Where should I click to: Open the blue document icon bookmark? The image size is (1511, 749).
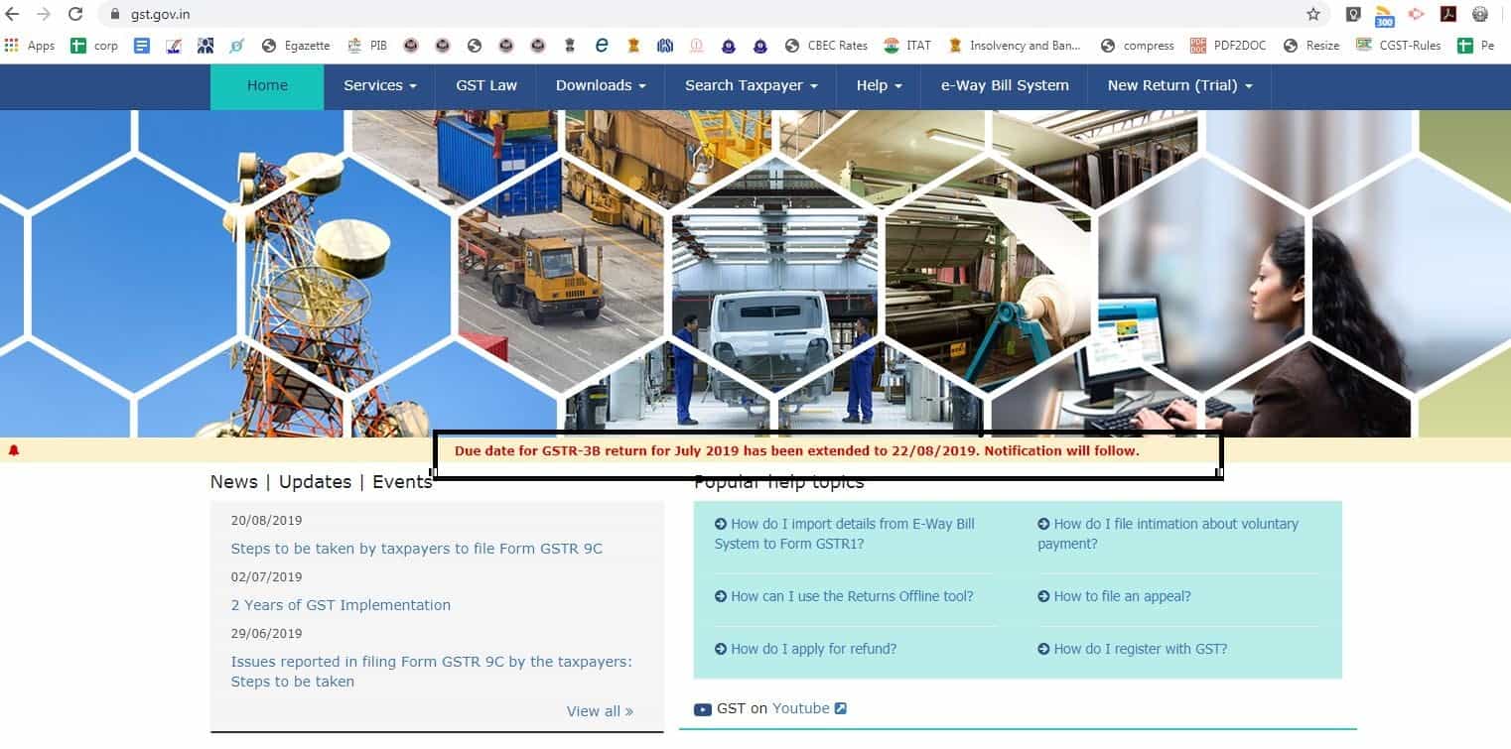click(x=142, y=46)
